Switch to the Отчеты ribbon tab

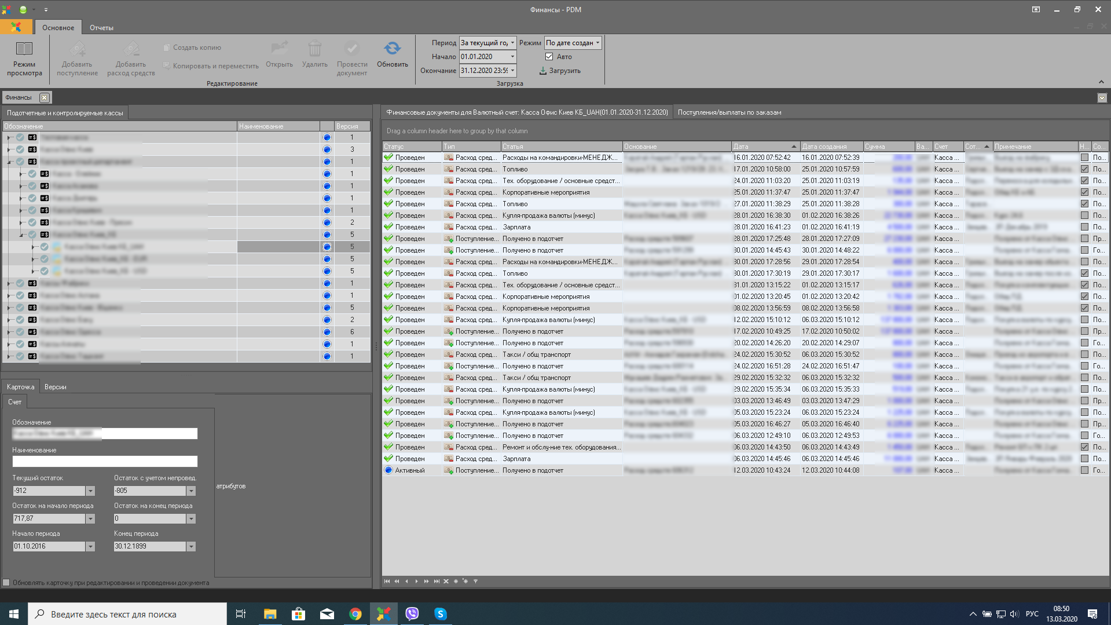coord(101,27)
